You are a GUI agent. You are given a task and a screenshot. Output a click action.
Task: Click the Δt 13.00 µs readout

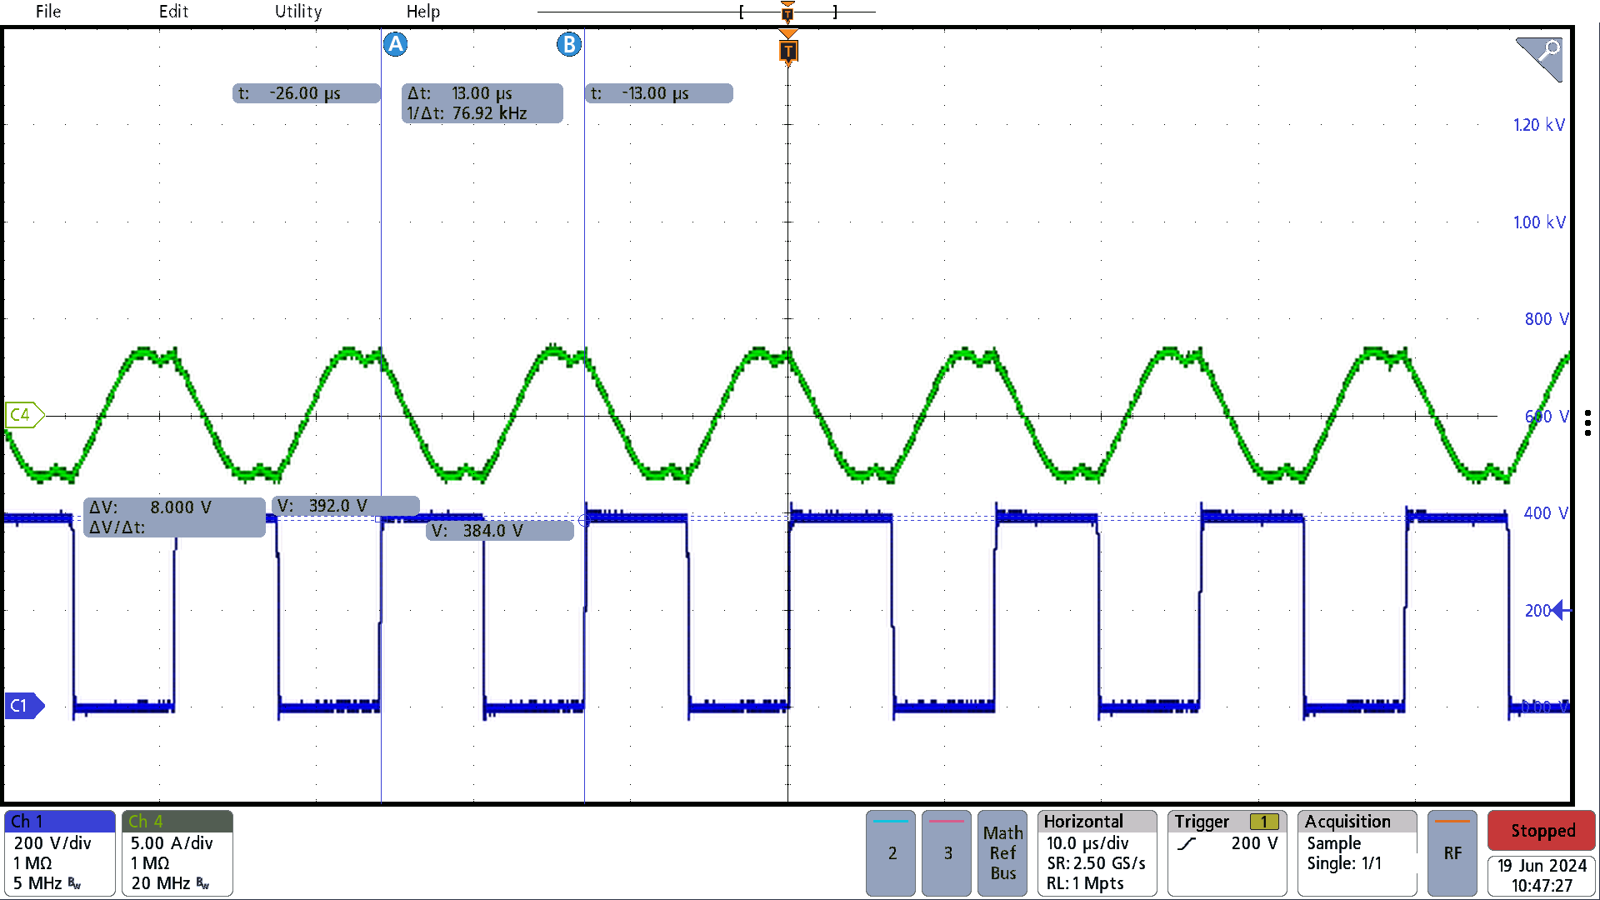point(482,103)
